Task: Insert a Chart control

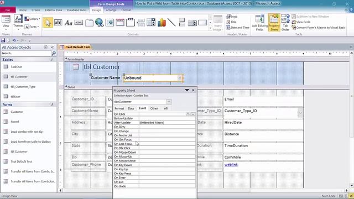Action: click(x=162, y=23)
